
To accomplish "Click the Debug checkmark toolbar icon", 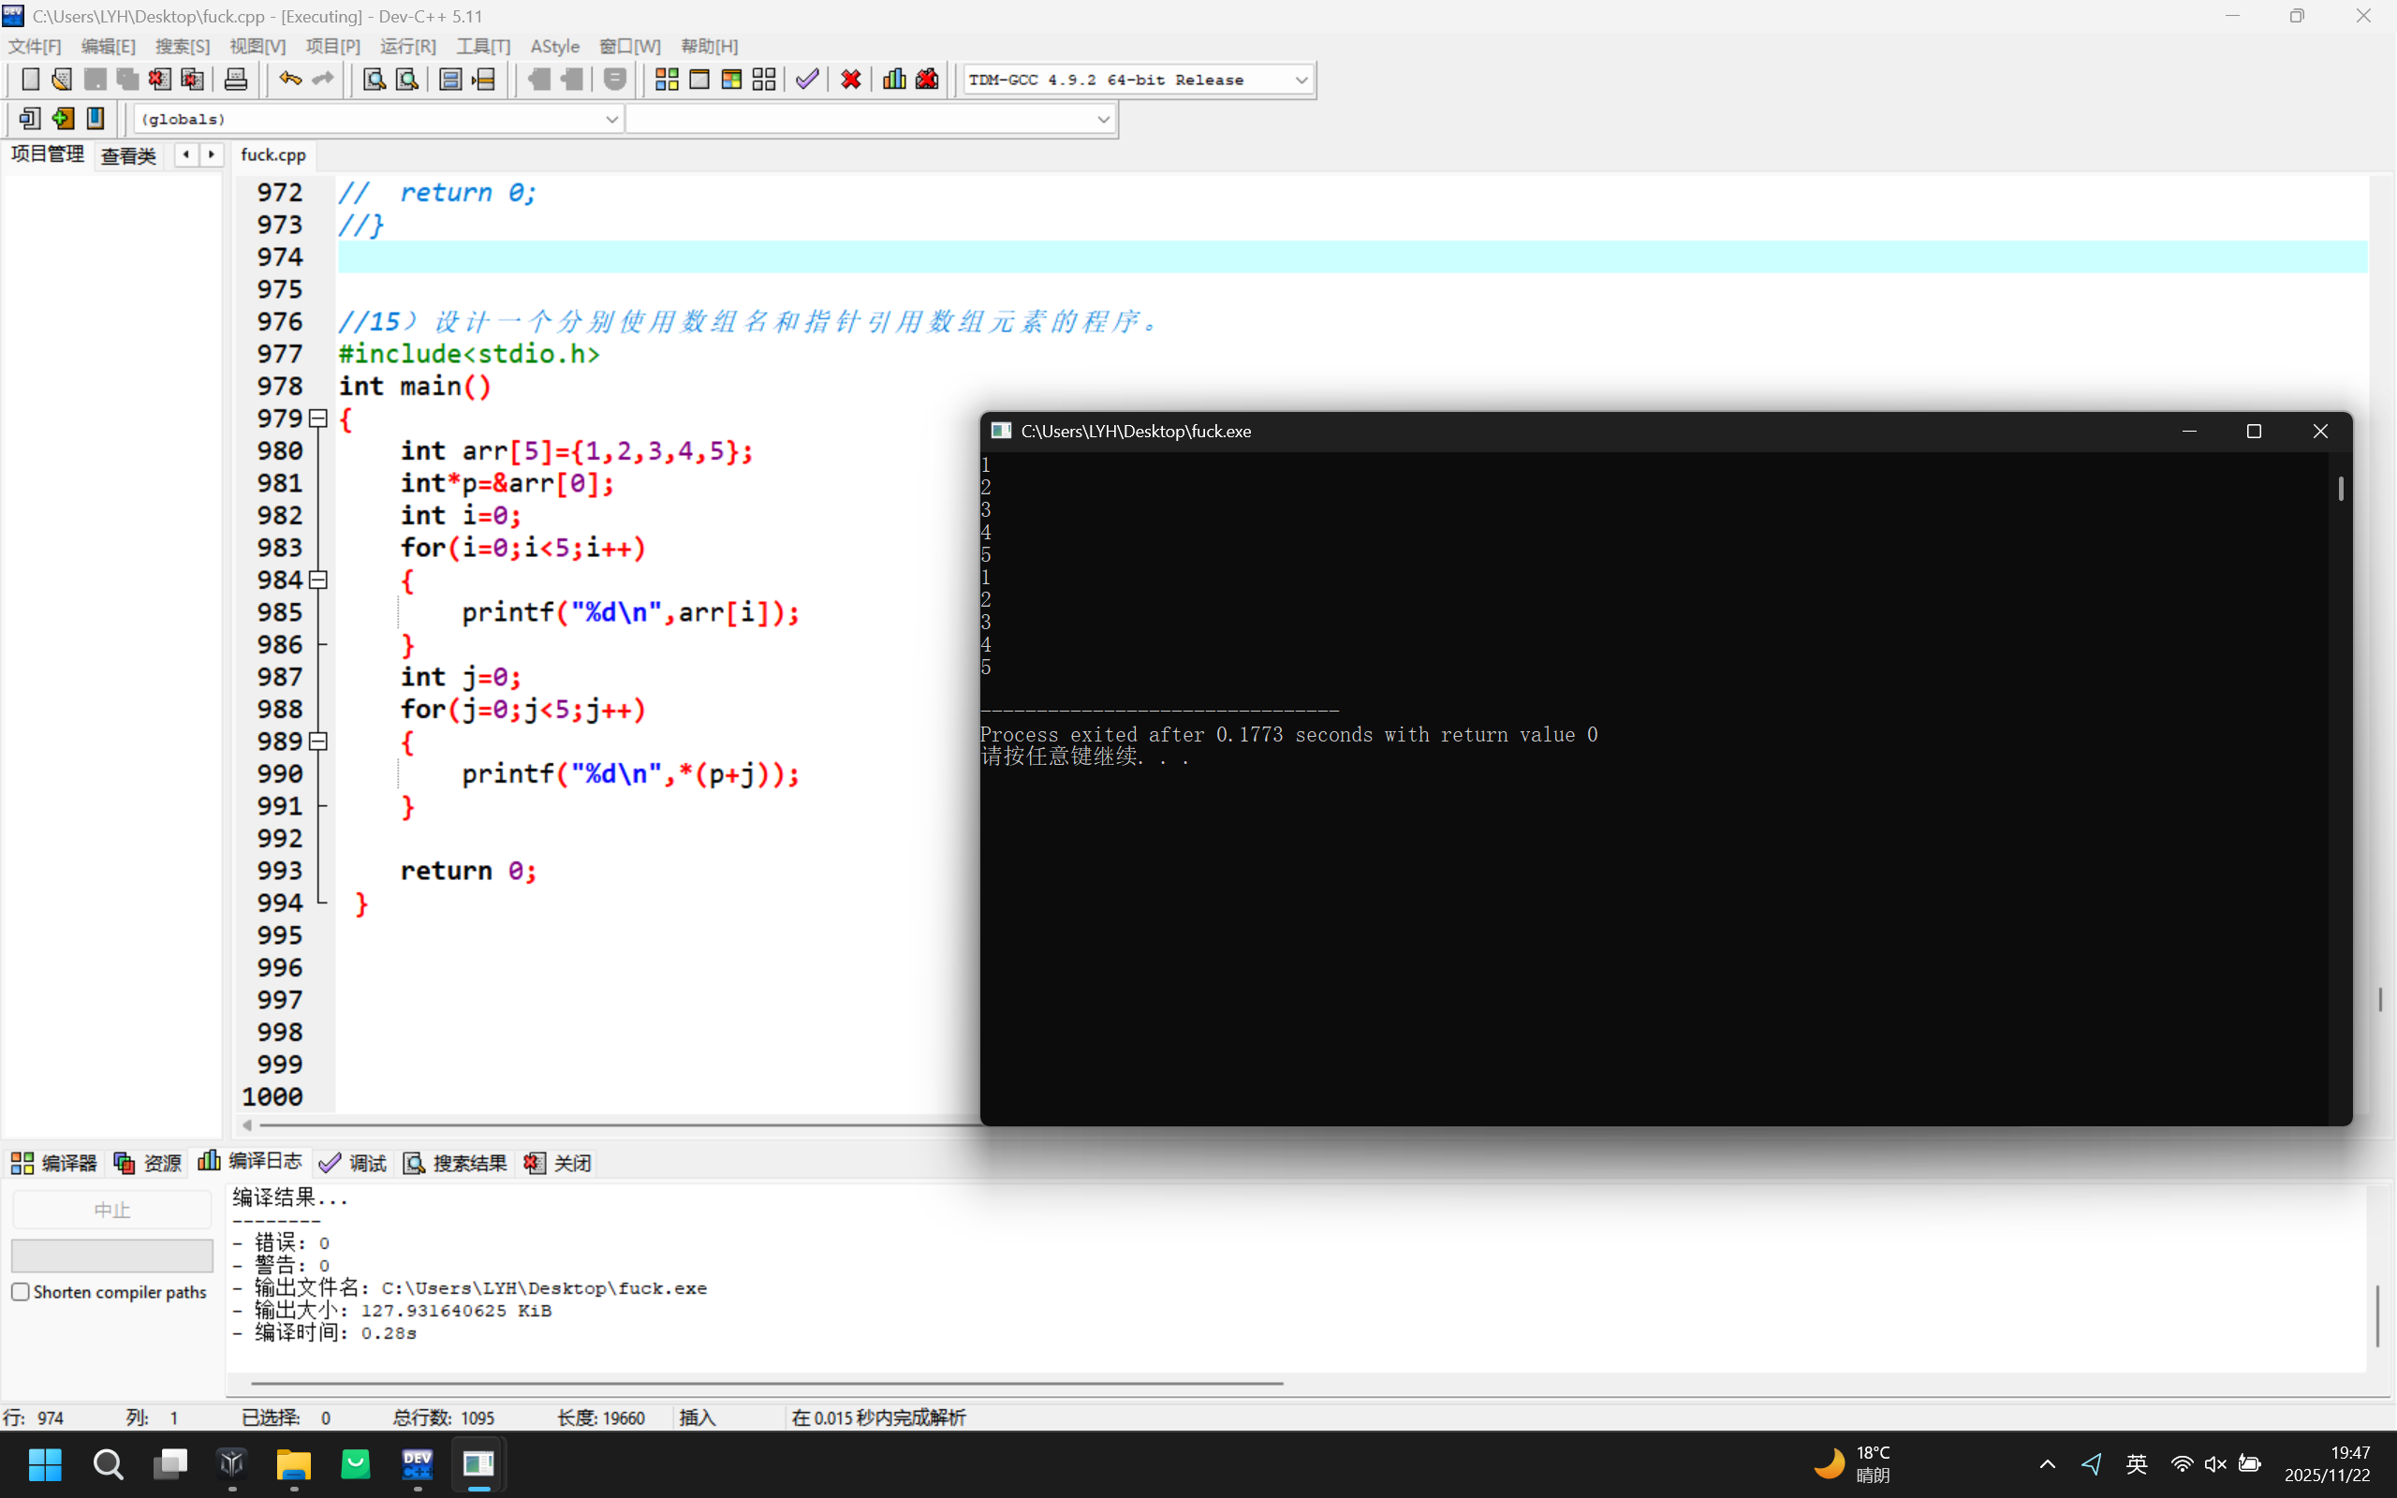I will coord(807,80).
